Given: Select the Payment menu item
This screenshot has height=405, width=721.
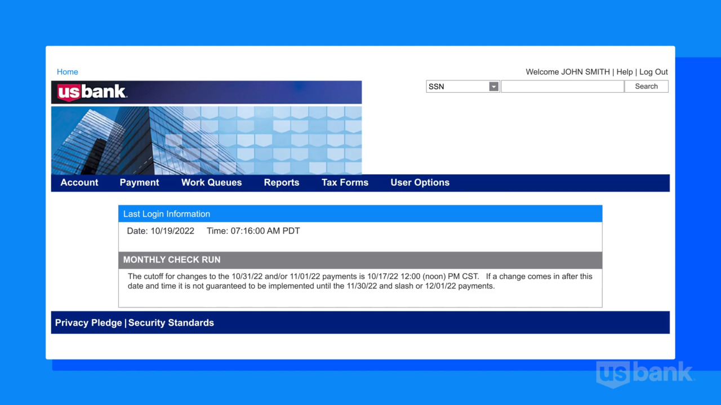Looking at the screenshot, I should point(139,183).
